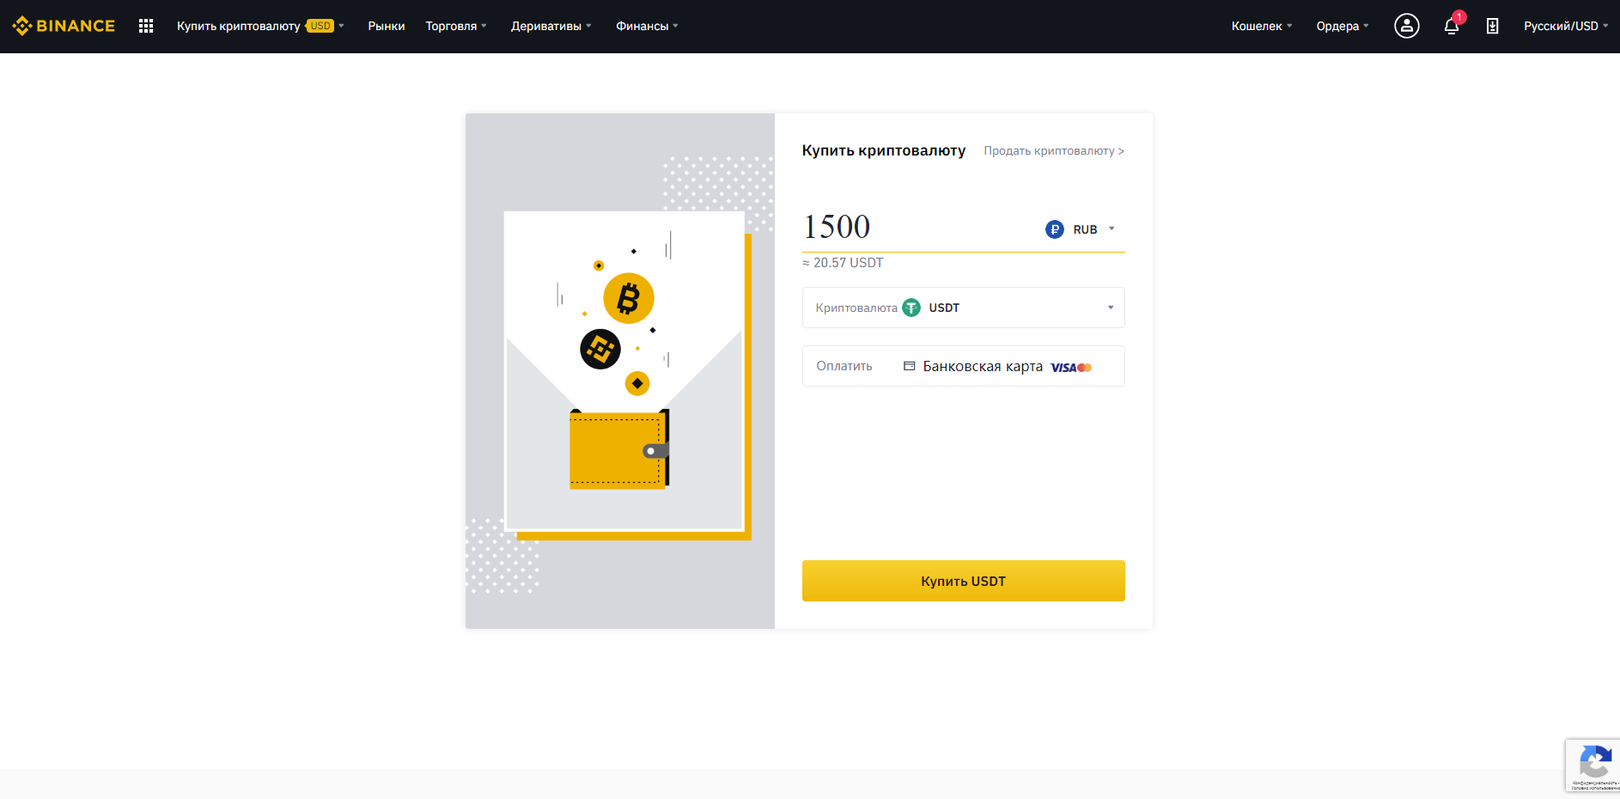Image resolution: width=1620 pixels, height=799 pixels.
Task: Open the Рынки menu item
Action: [387, 26]
